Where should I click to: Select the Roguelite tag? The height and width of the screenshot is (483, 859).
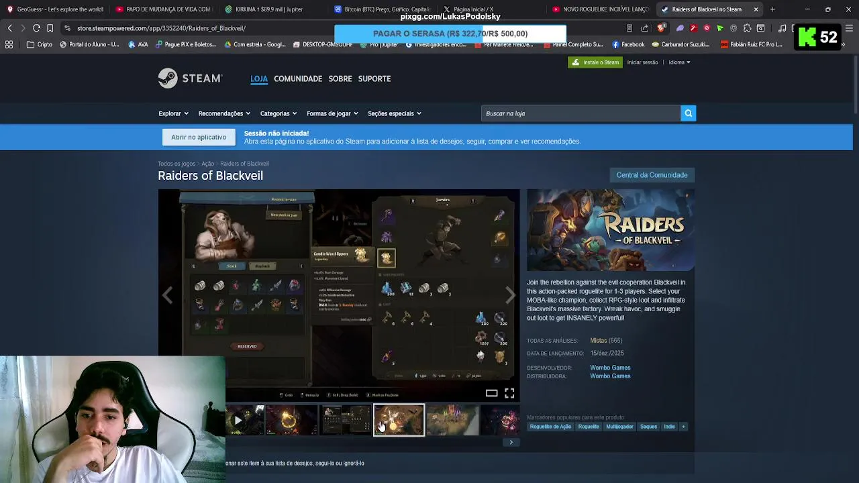[x=589, y=427]
